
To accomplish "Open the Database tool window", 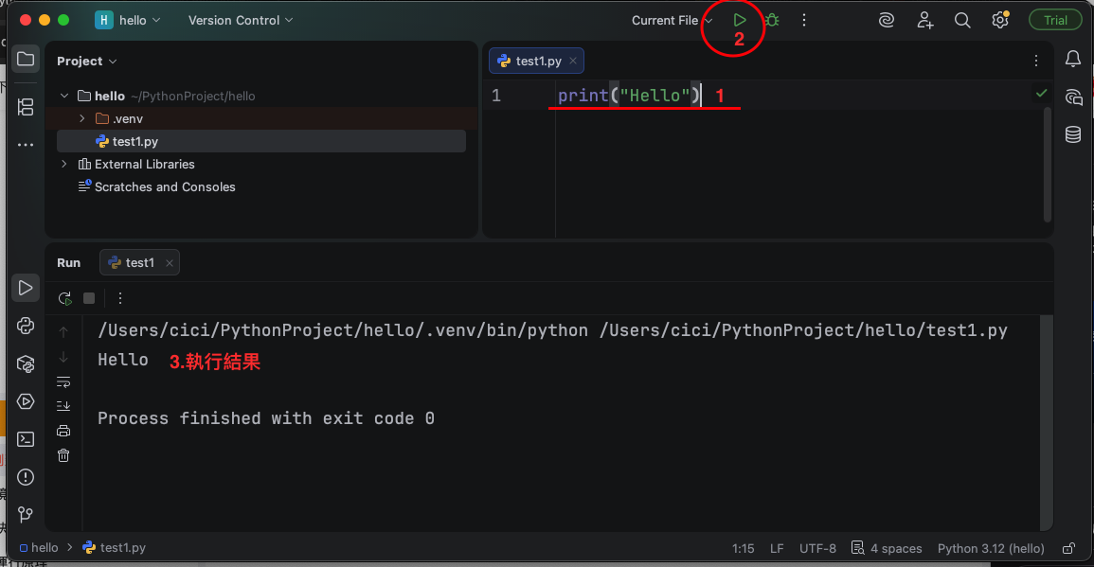I will pyautogui.click(x=1073, y=134).
